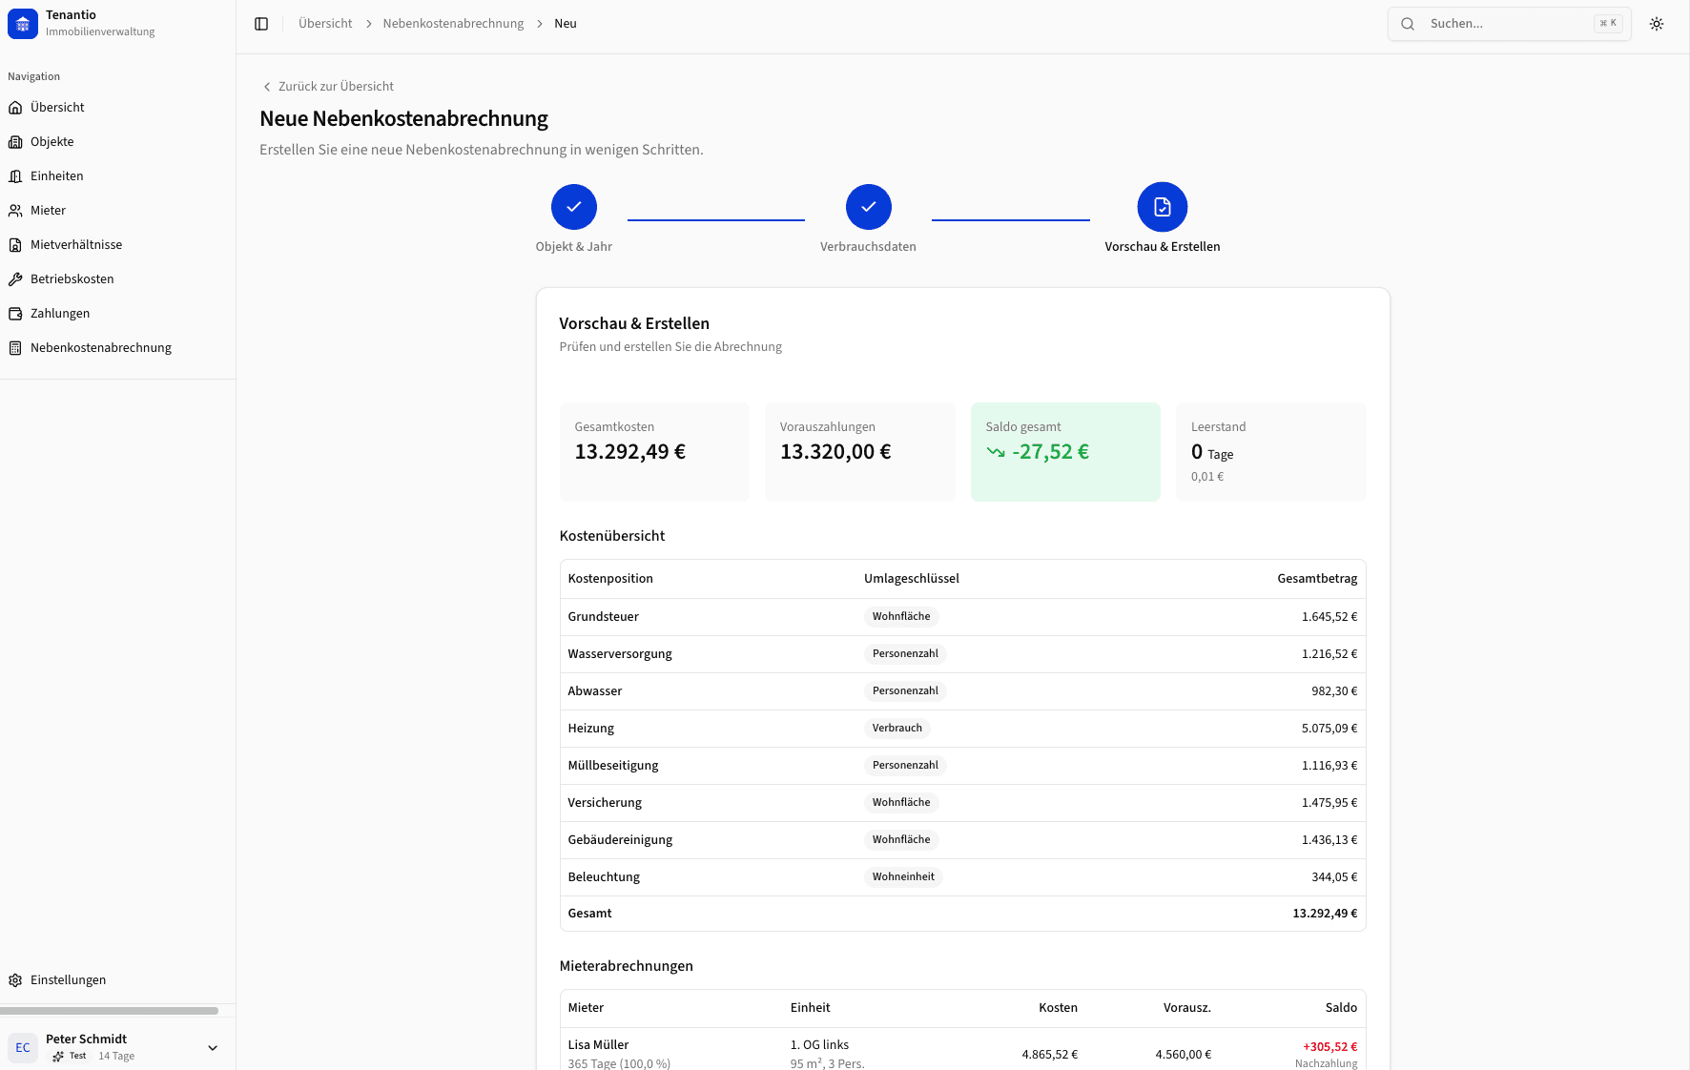
Task: Open Nebenkostenabrechnung in the breadcrumb
Action: coord(452,23)
